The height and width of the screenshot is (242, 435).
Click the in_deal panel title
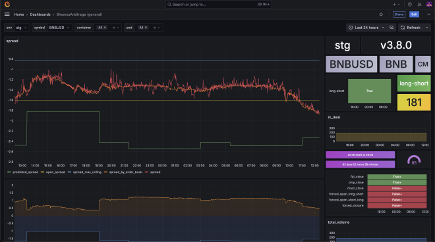tap(334, 118)
